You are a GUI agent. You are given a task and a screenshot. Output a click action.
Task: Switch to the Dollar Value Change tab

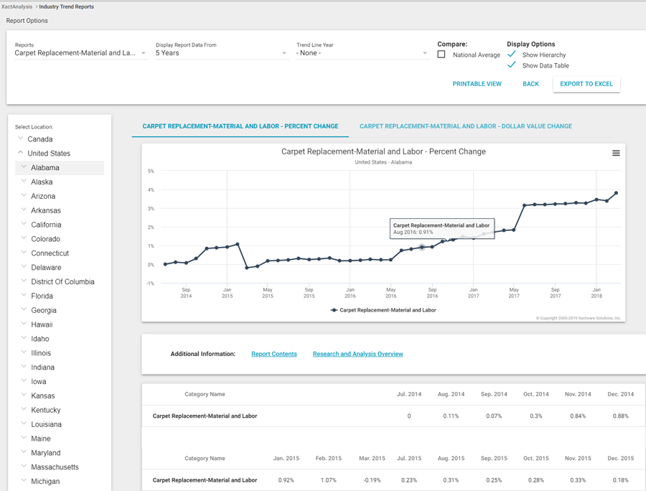point(465,126)
